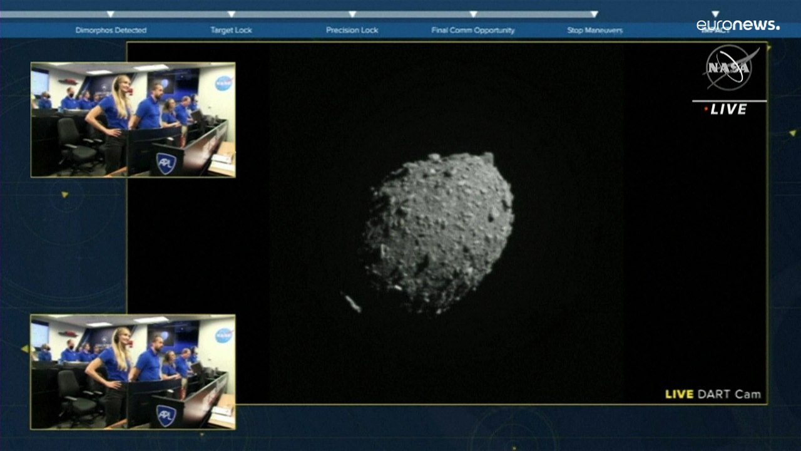This screenshot has height=451, width=801.
Task: Click the NASA logo above the LIVE indicator
Action: click(x=730, y=68)
